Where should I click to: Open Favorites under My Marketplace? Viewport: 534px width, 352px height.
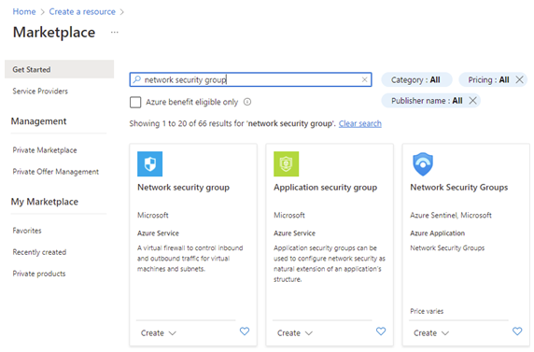[27, 231]
